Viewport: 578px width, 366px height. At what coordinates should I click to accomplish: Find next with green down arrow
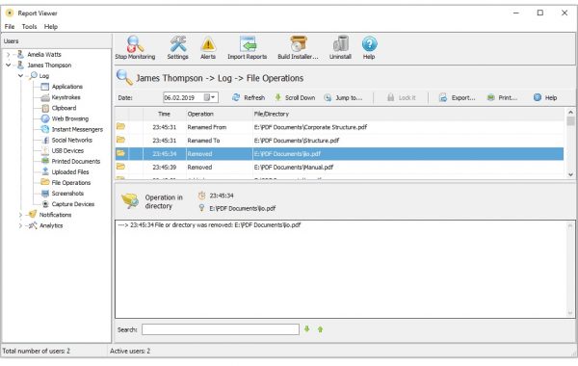coord(306,329)
